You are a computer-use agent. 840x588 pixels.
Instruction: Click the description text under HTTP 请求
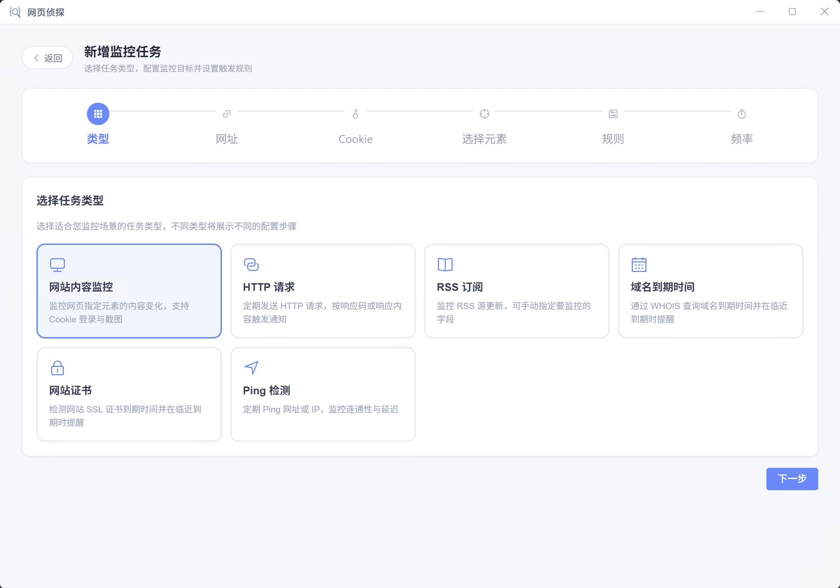pyautogui.click(x=322, y=312)
